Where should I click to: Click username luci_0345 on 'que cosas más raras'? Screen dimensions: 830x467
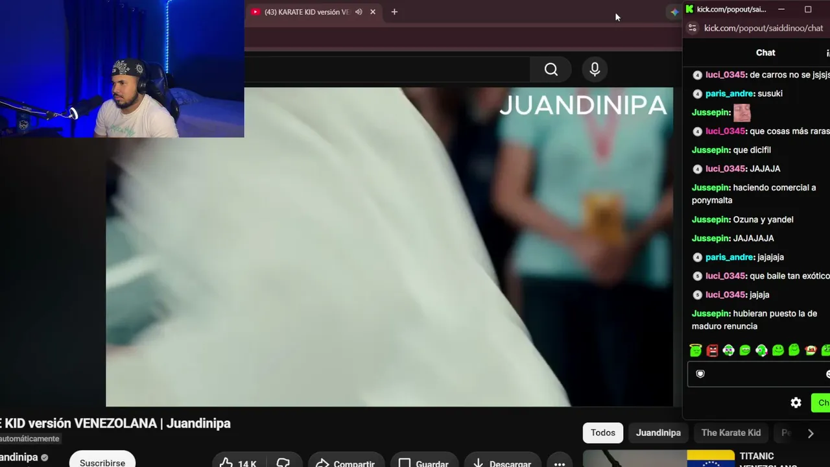(725, 131)
